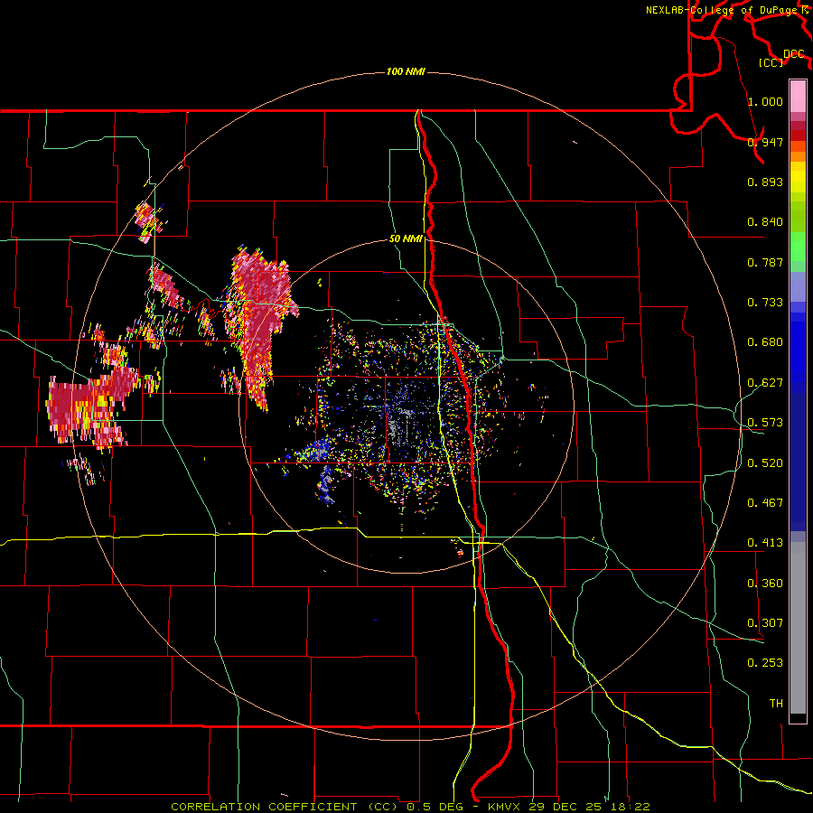Pick the gray lower segment of color bar
This screenshot has height=813, width=813.
[798, 628]
